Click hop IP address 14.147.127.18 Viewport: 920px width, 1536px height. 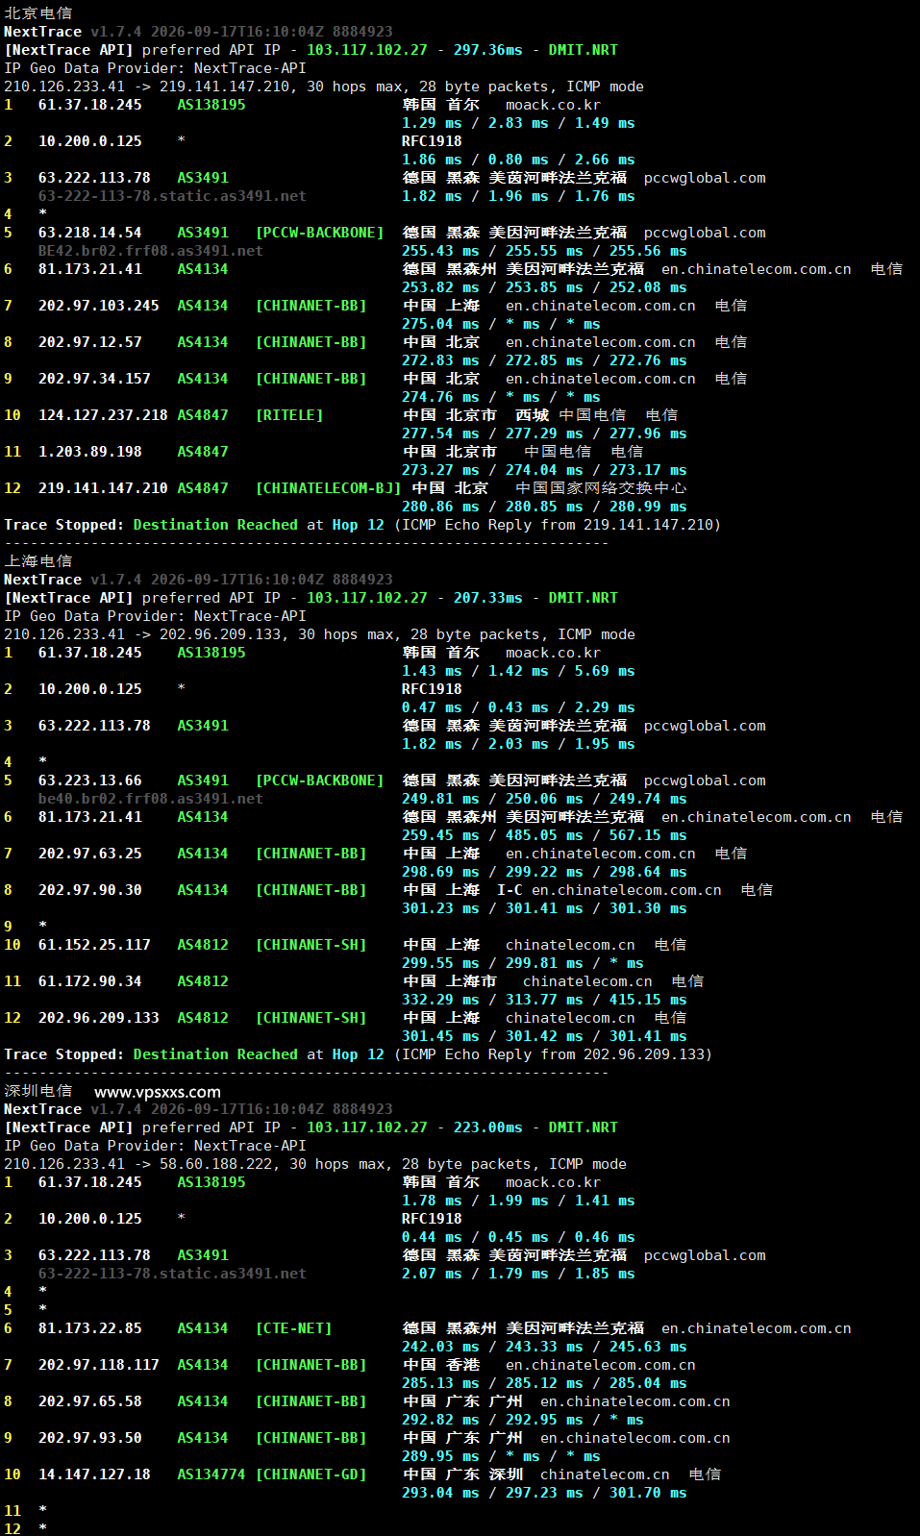point(94,1474)
